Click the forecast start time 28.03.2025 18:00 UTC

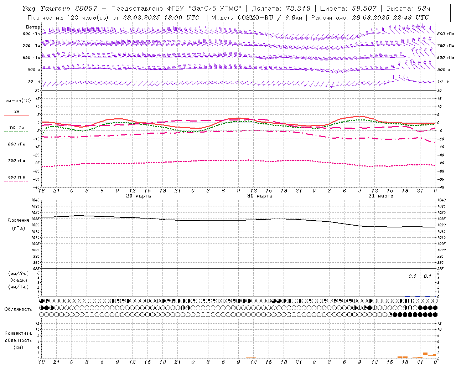pos(161,17)
